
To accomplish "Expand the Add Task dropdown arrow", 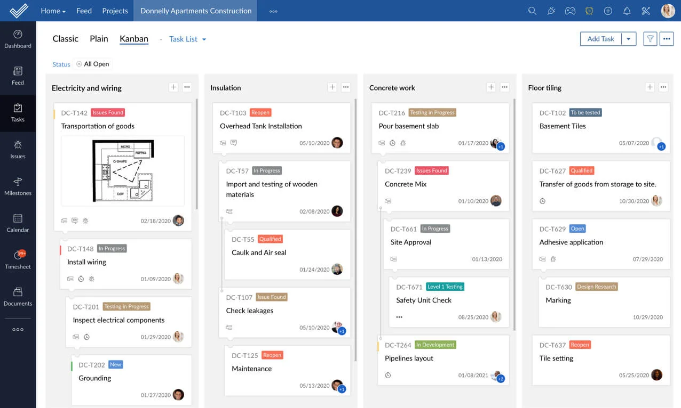I will click(x=629, y=39).
